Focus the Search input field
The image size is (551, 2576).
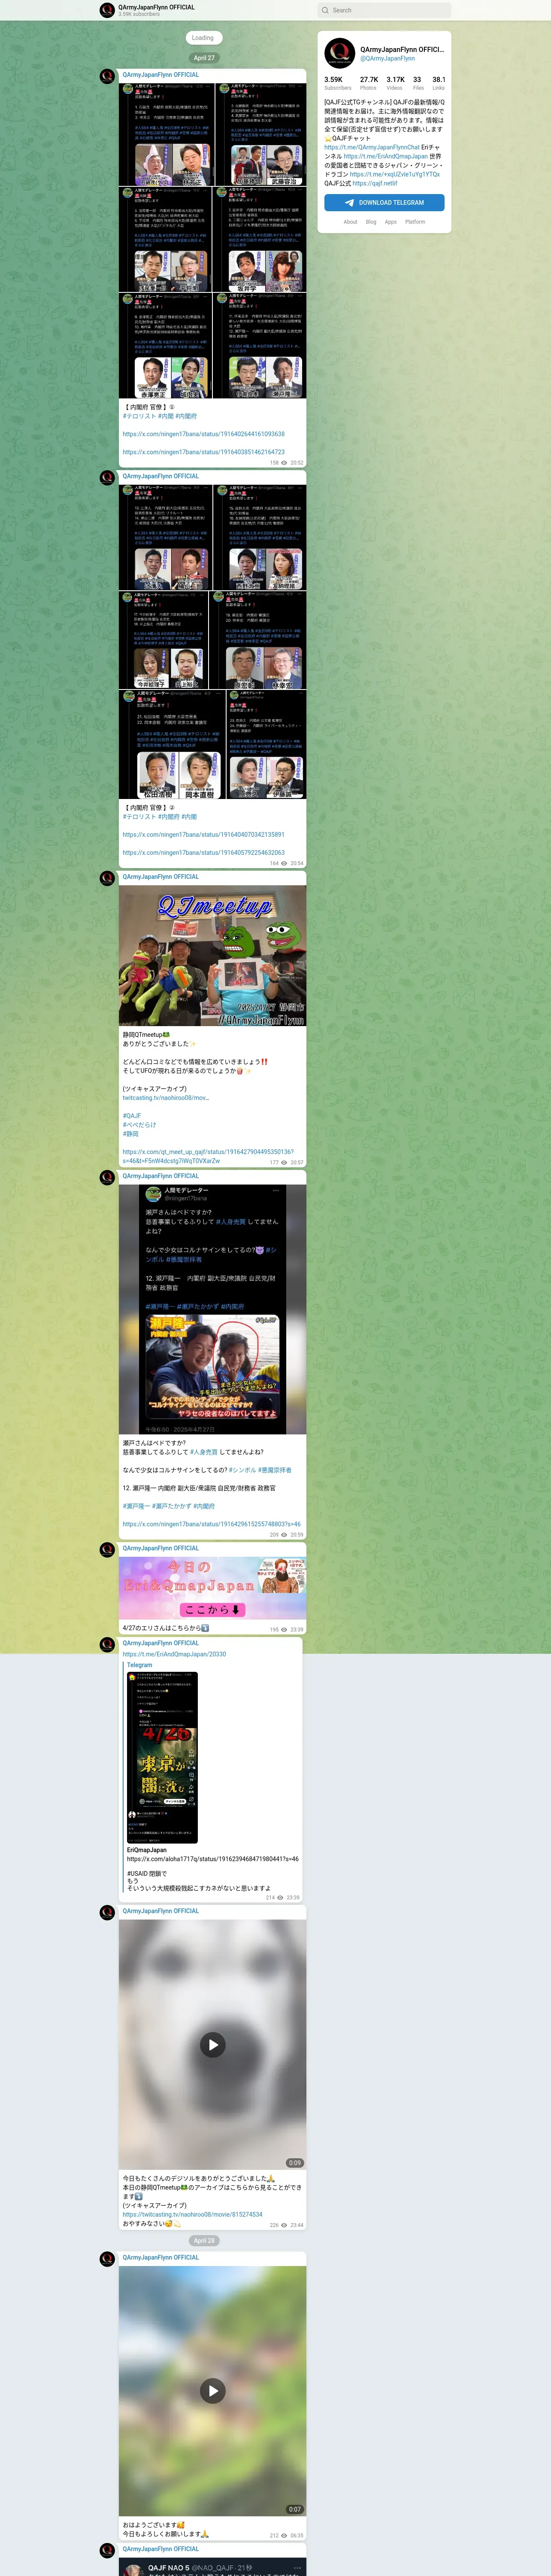coord(384,10)
